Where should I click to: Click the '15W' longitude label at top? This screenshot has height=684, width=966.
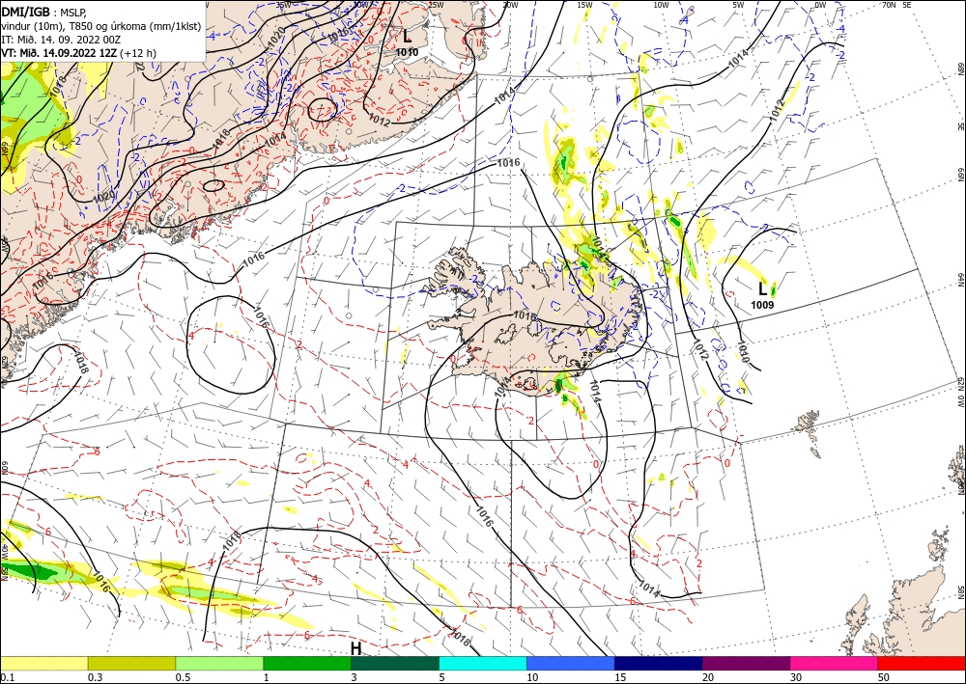click(584, 5)
